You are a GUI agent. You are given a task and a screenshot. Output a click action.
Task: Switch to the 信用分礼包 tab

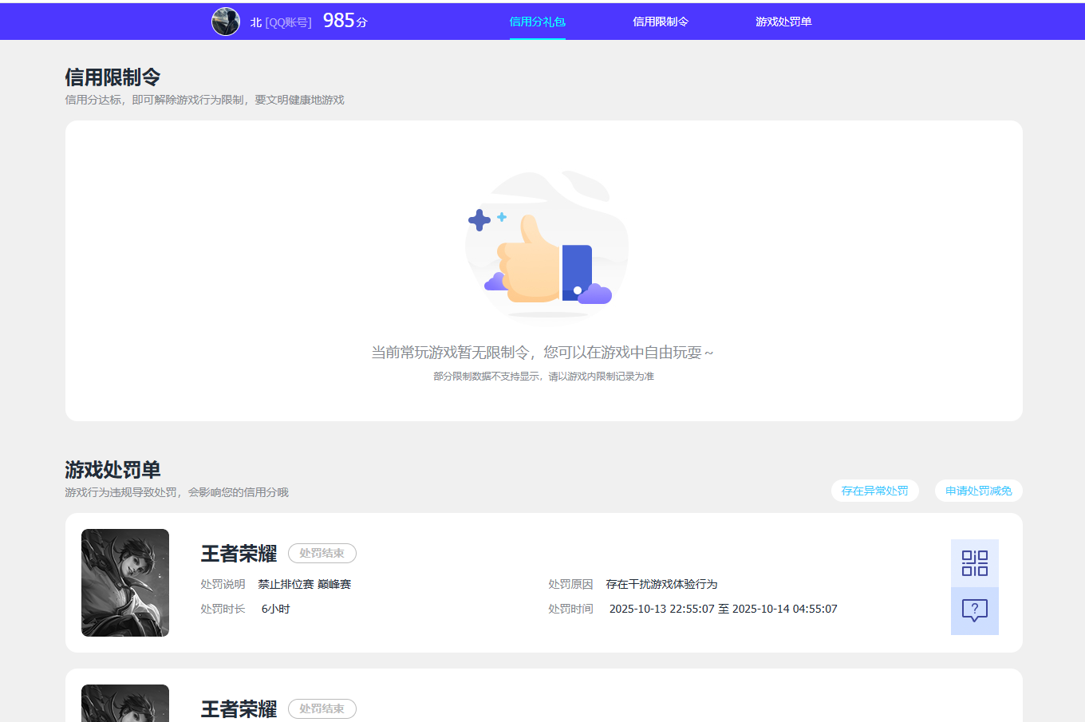[537, 22]
